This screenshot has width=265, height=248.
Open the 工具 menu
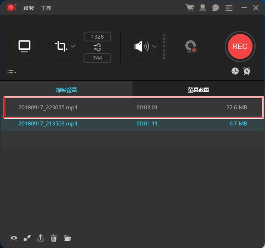(46, 8)
